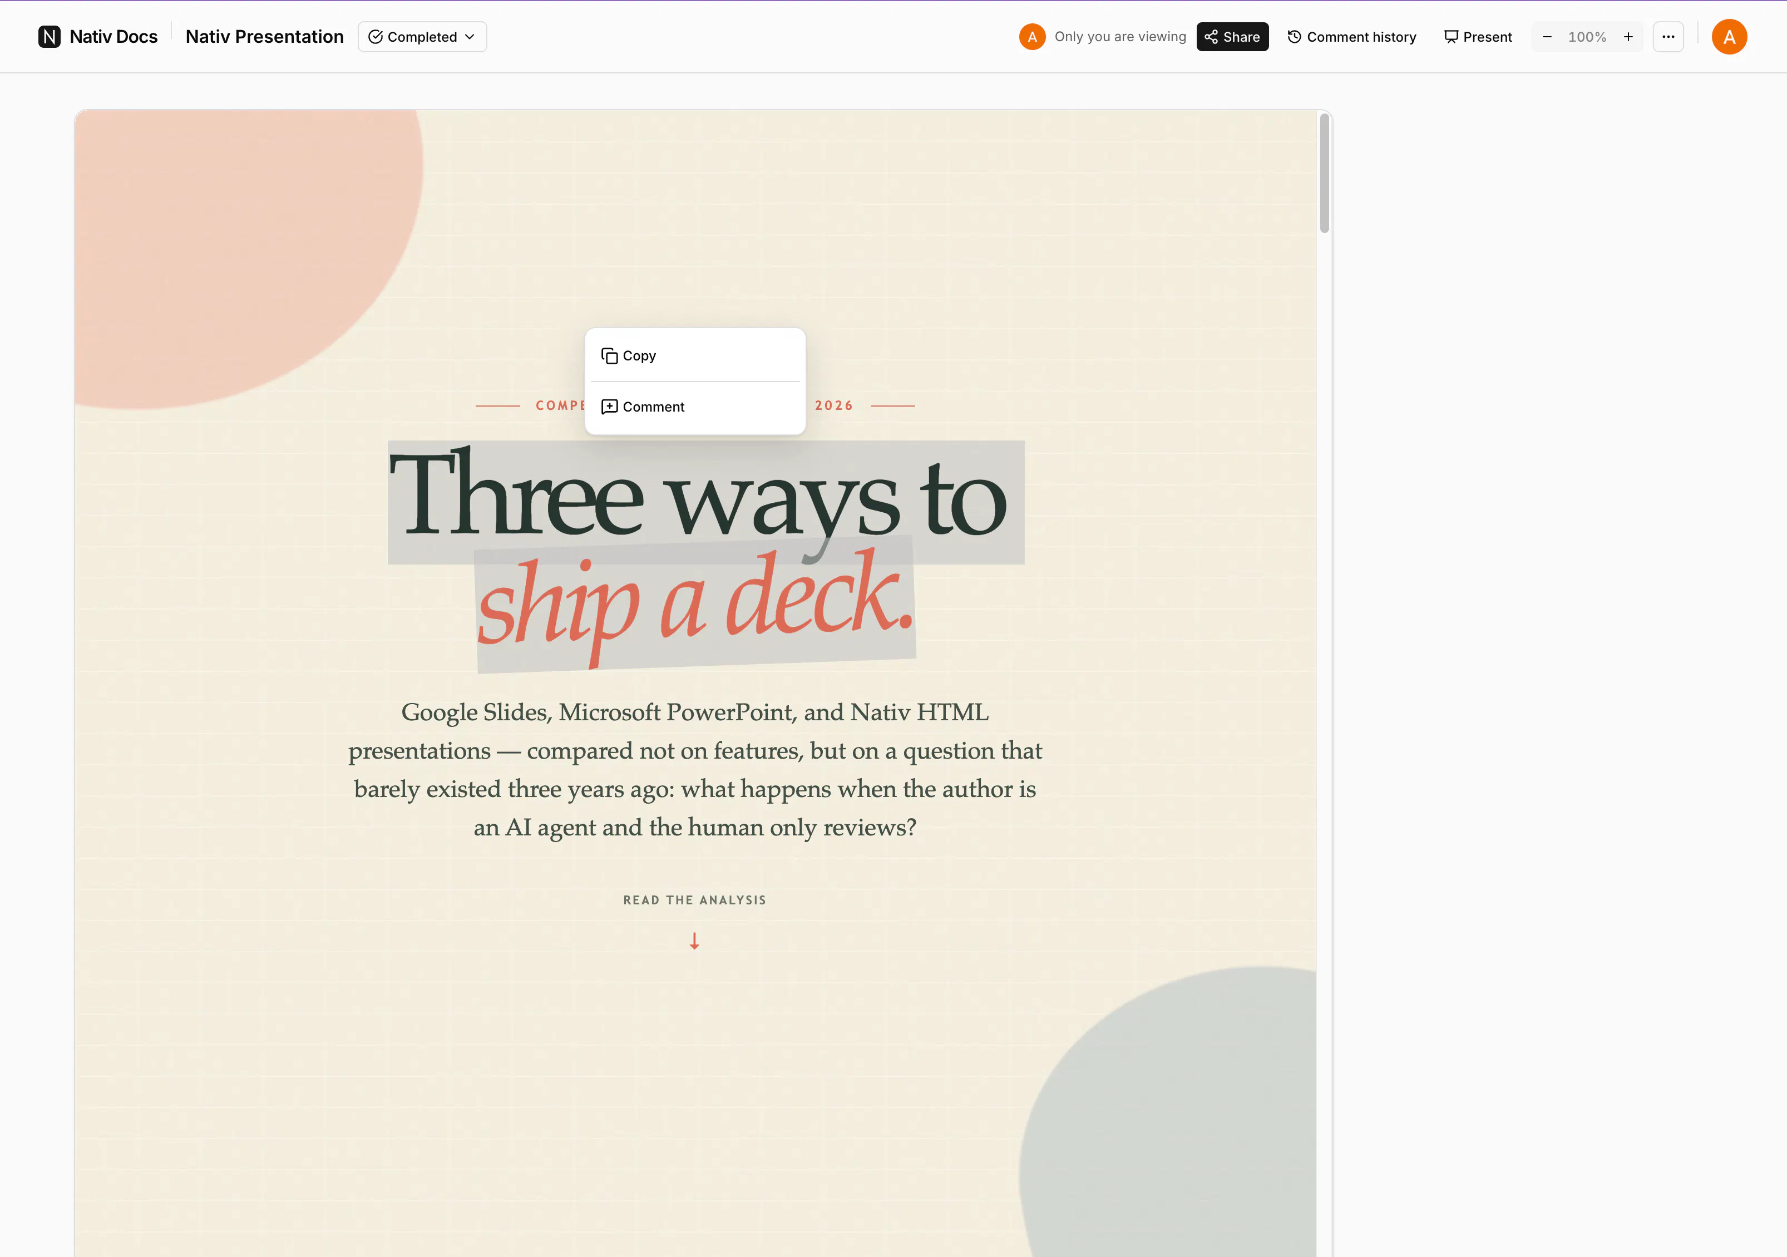Click 'Only you are viewing' status text
The image size is (1787, 1257).
(x=1120, y=37)
